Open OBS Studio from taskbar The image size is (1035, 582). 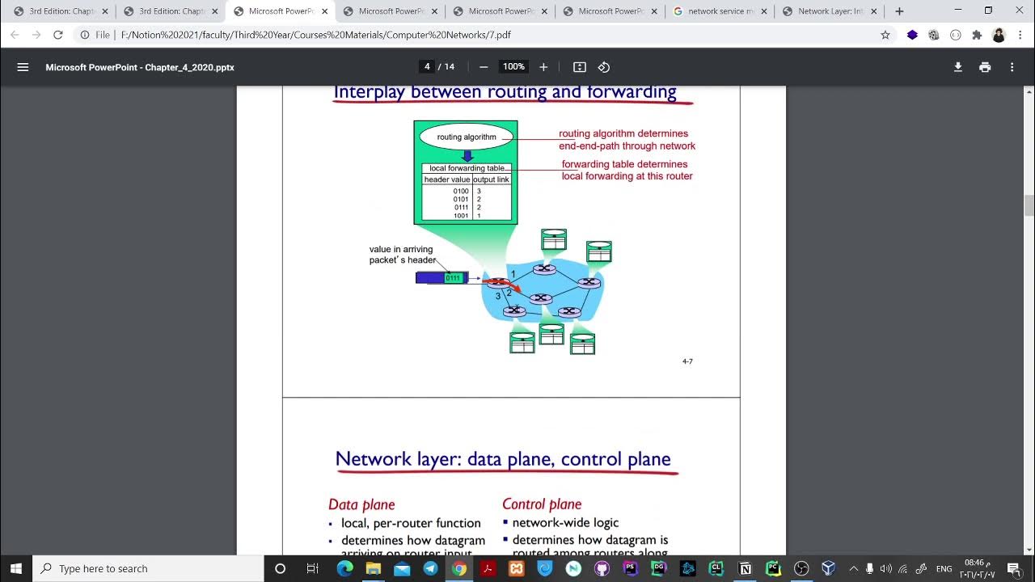click(x=801, y=568)
